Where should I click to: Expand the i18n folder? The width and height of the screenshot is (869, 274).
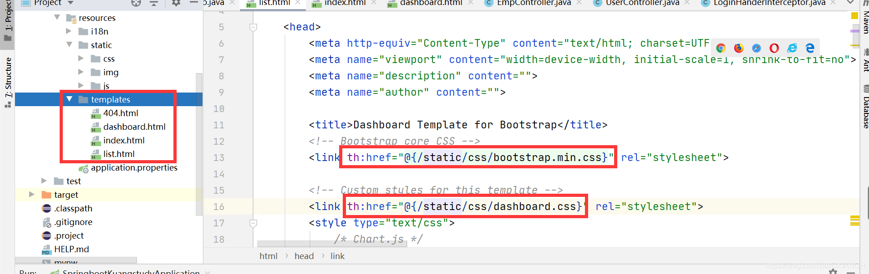(69, 31)
